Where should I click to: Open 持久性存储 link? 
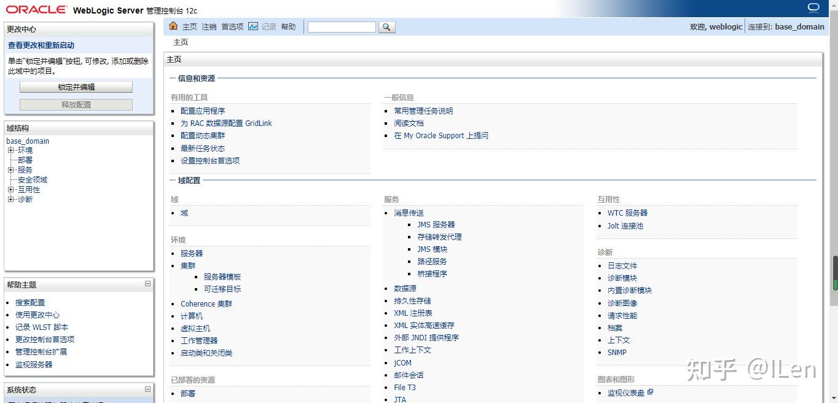point(412,300)
